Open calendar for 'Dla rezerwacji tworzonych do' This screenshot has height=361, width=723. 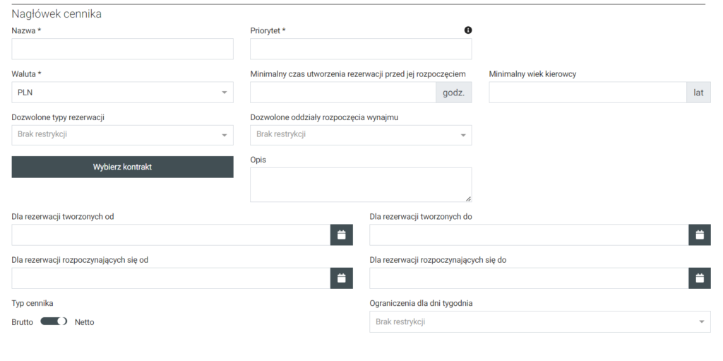(699, 235)
